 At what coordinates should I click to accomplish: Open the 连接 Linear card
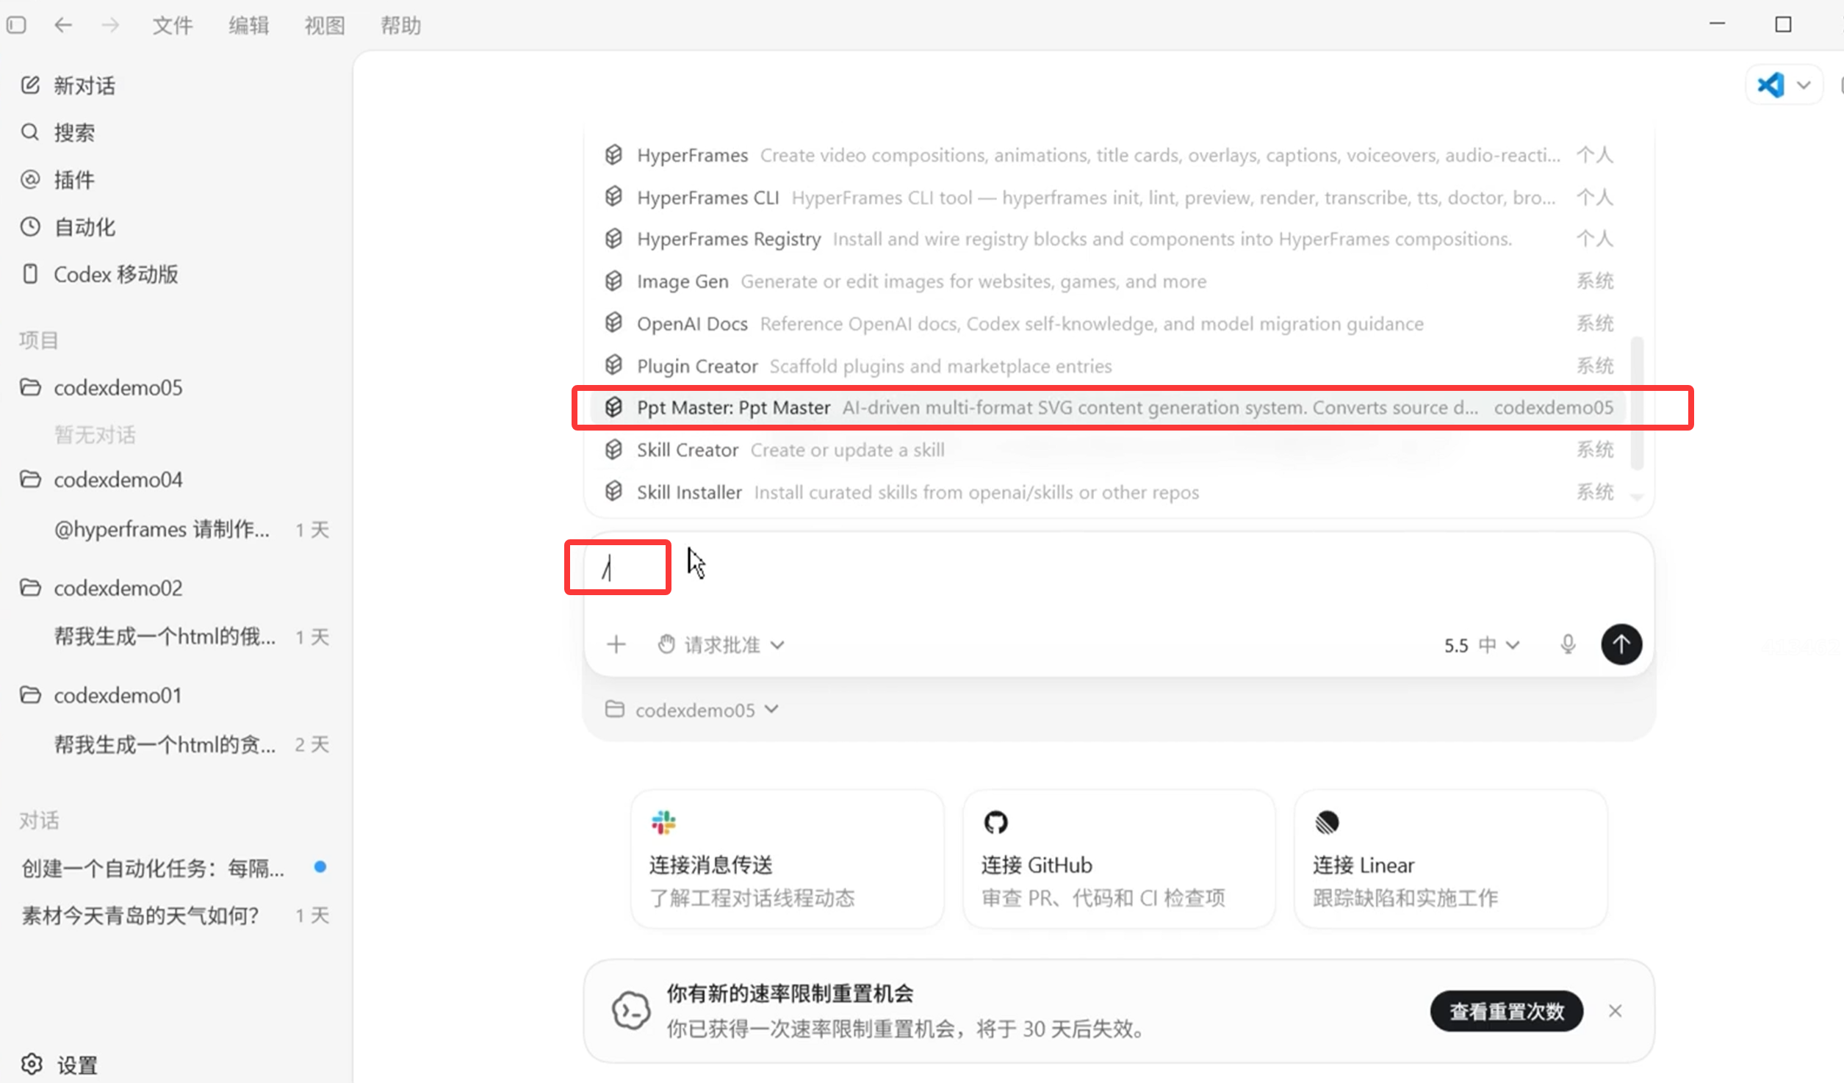(x=1451, y=858)
